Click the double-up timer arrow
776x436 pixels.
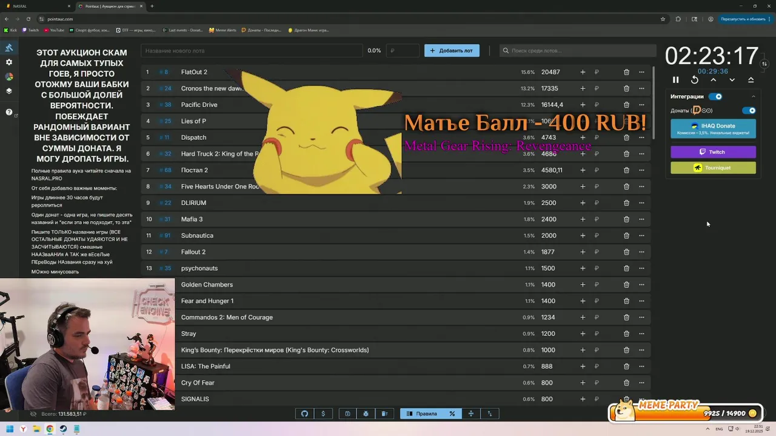(x=751, y=80)
